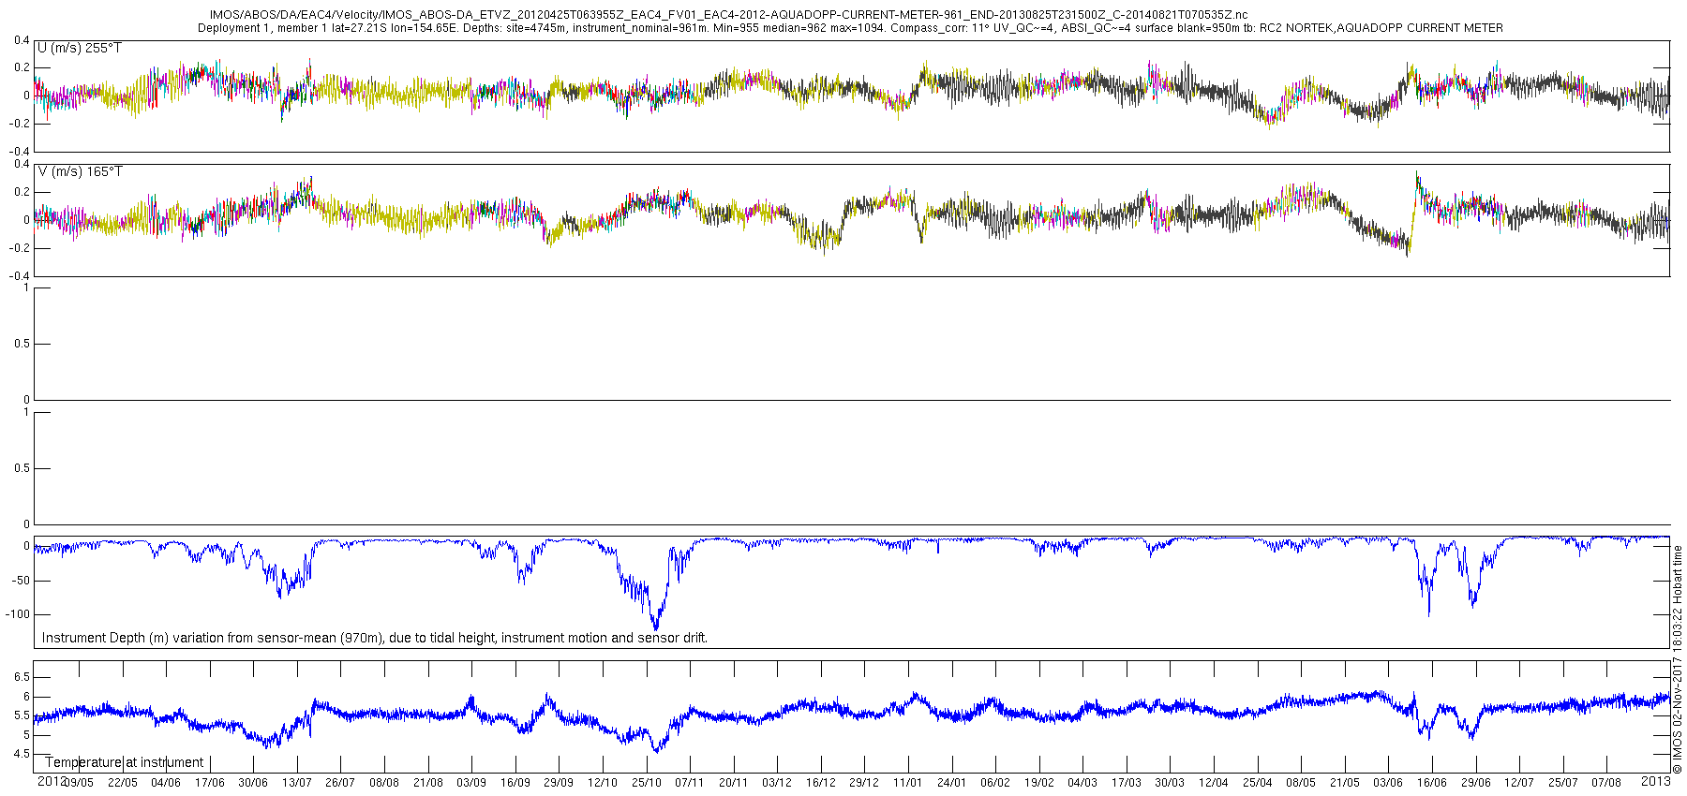Click the file path title at top
This screenshot has height=796, width=1687.
728,15
